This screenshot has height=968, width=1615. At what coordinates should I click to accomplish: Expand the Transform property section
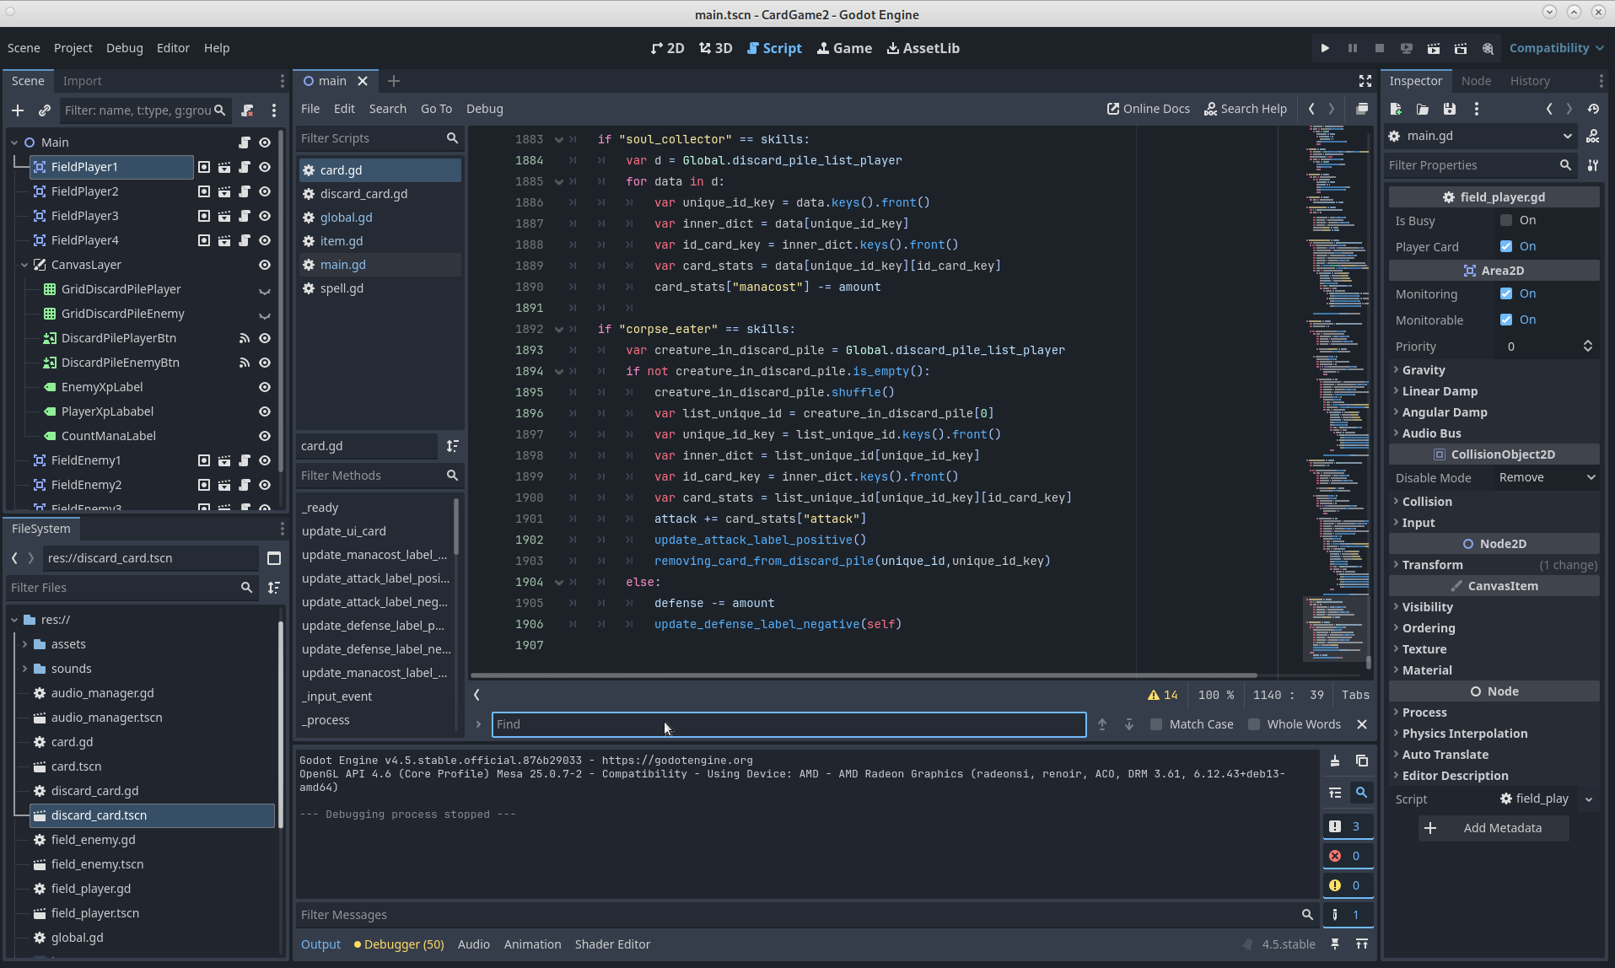pyautogui.click(x=1432, y=565)
